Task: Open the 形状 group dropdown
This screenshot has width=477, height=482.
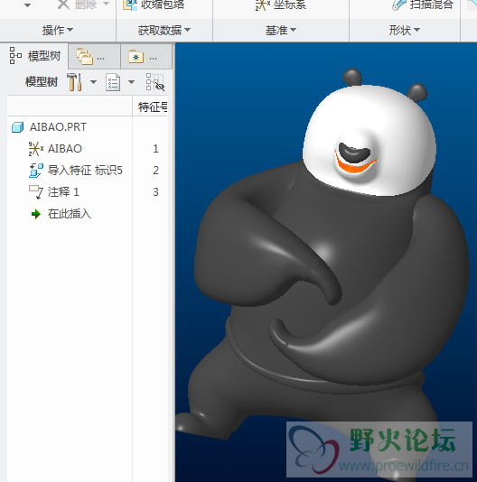Action: coord(405,30)
